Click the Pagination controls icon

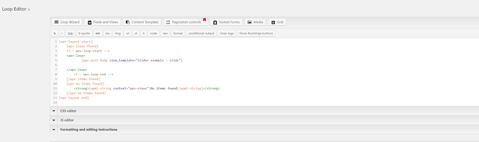168,22
